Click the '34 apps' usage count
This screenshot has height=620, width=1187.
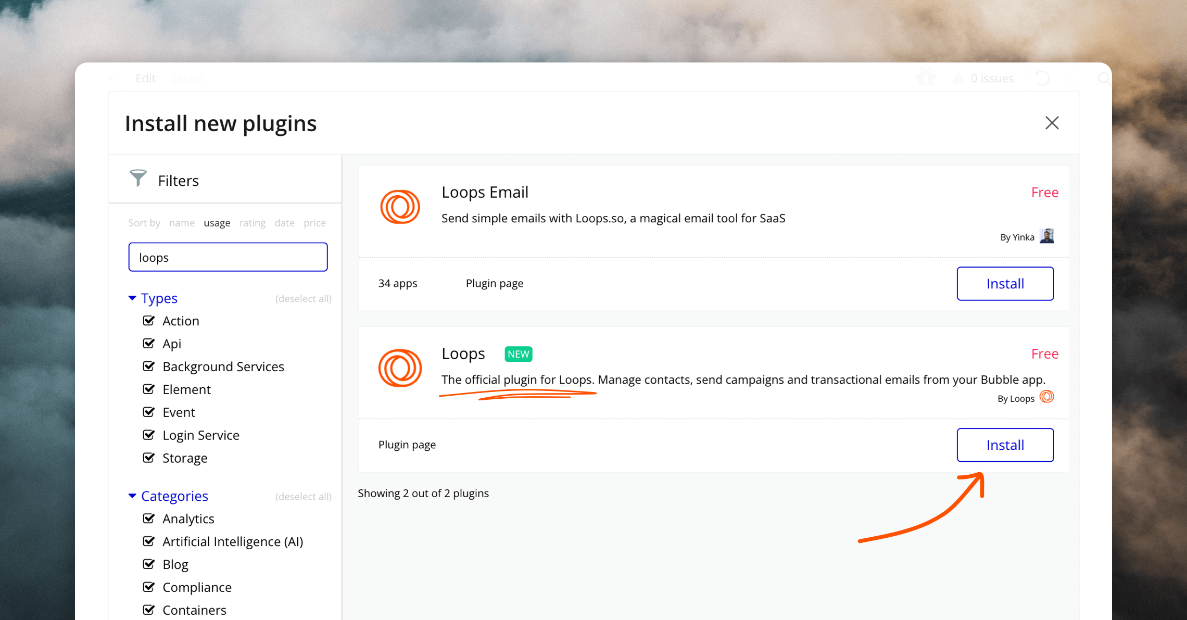(397, 284)
